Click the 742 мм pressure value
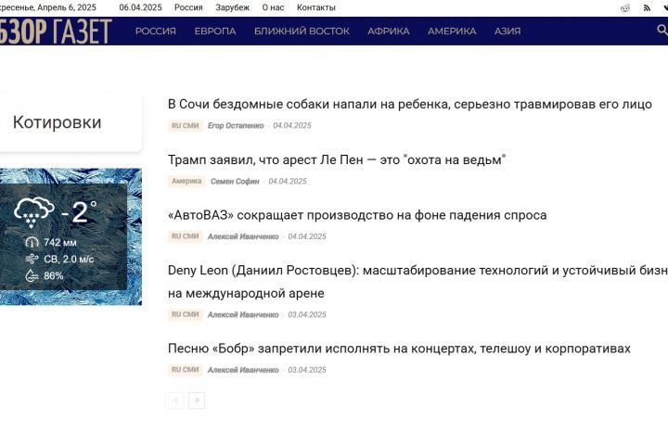Viewport: 668px width, 445px height. [60, 242]
